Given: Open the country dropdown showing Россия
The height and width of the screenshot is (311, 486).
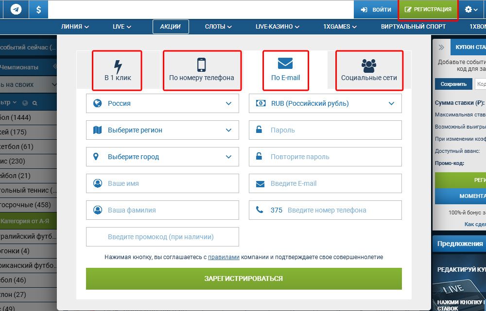Looking at the screenshot, I should pyautogui.click(x=162, y=103).
